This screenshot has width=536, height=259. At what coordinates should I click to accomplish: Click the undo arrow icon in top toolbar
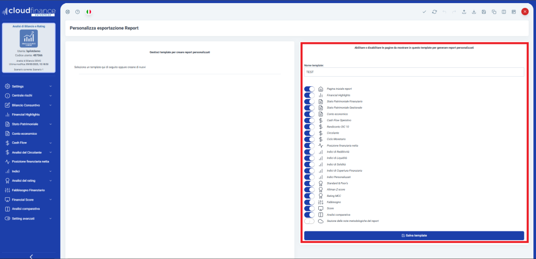[x=444, y=11]
